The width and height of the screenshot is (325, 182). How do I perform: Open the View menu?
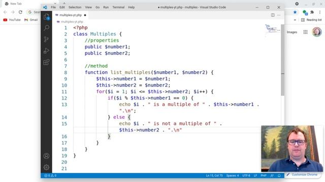point(88,7)
